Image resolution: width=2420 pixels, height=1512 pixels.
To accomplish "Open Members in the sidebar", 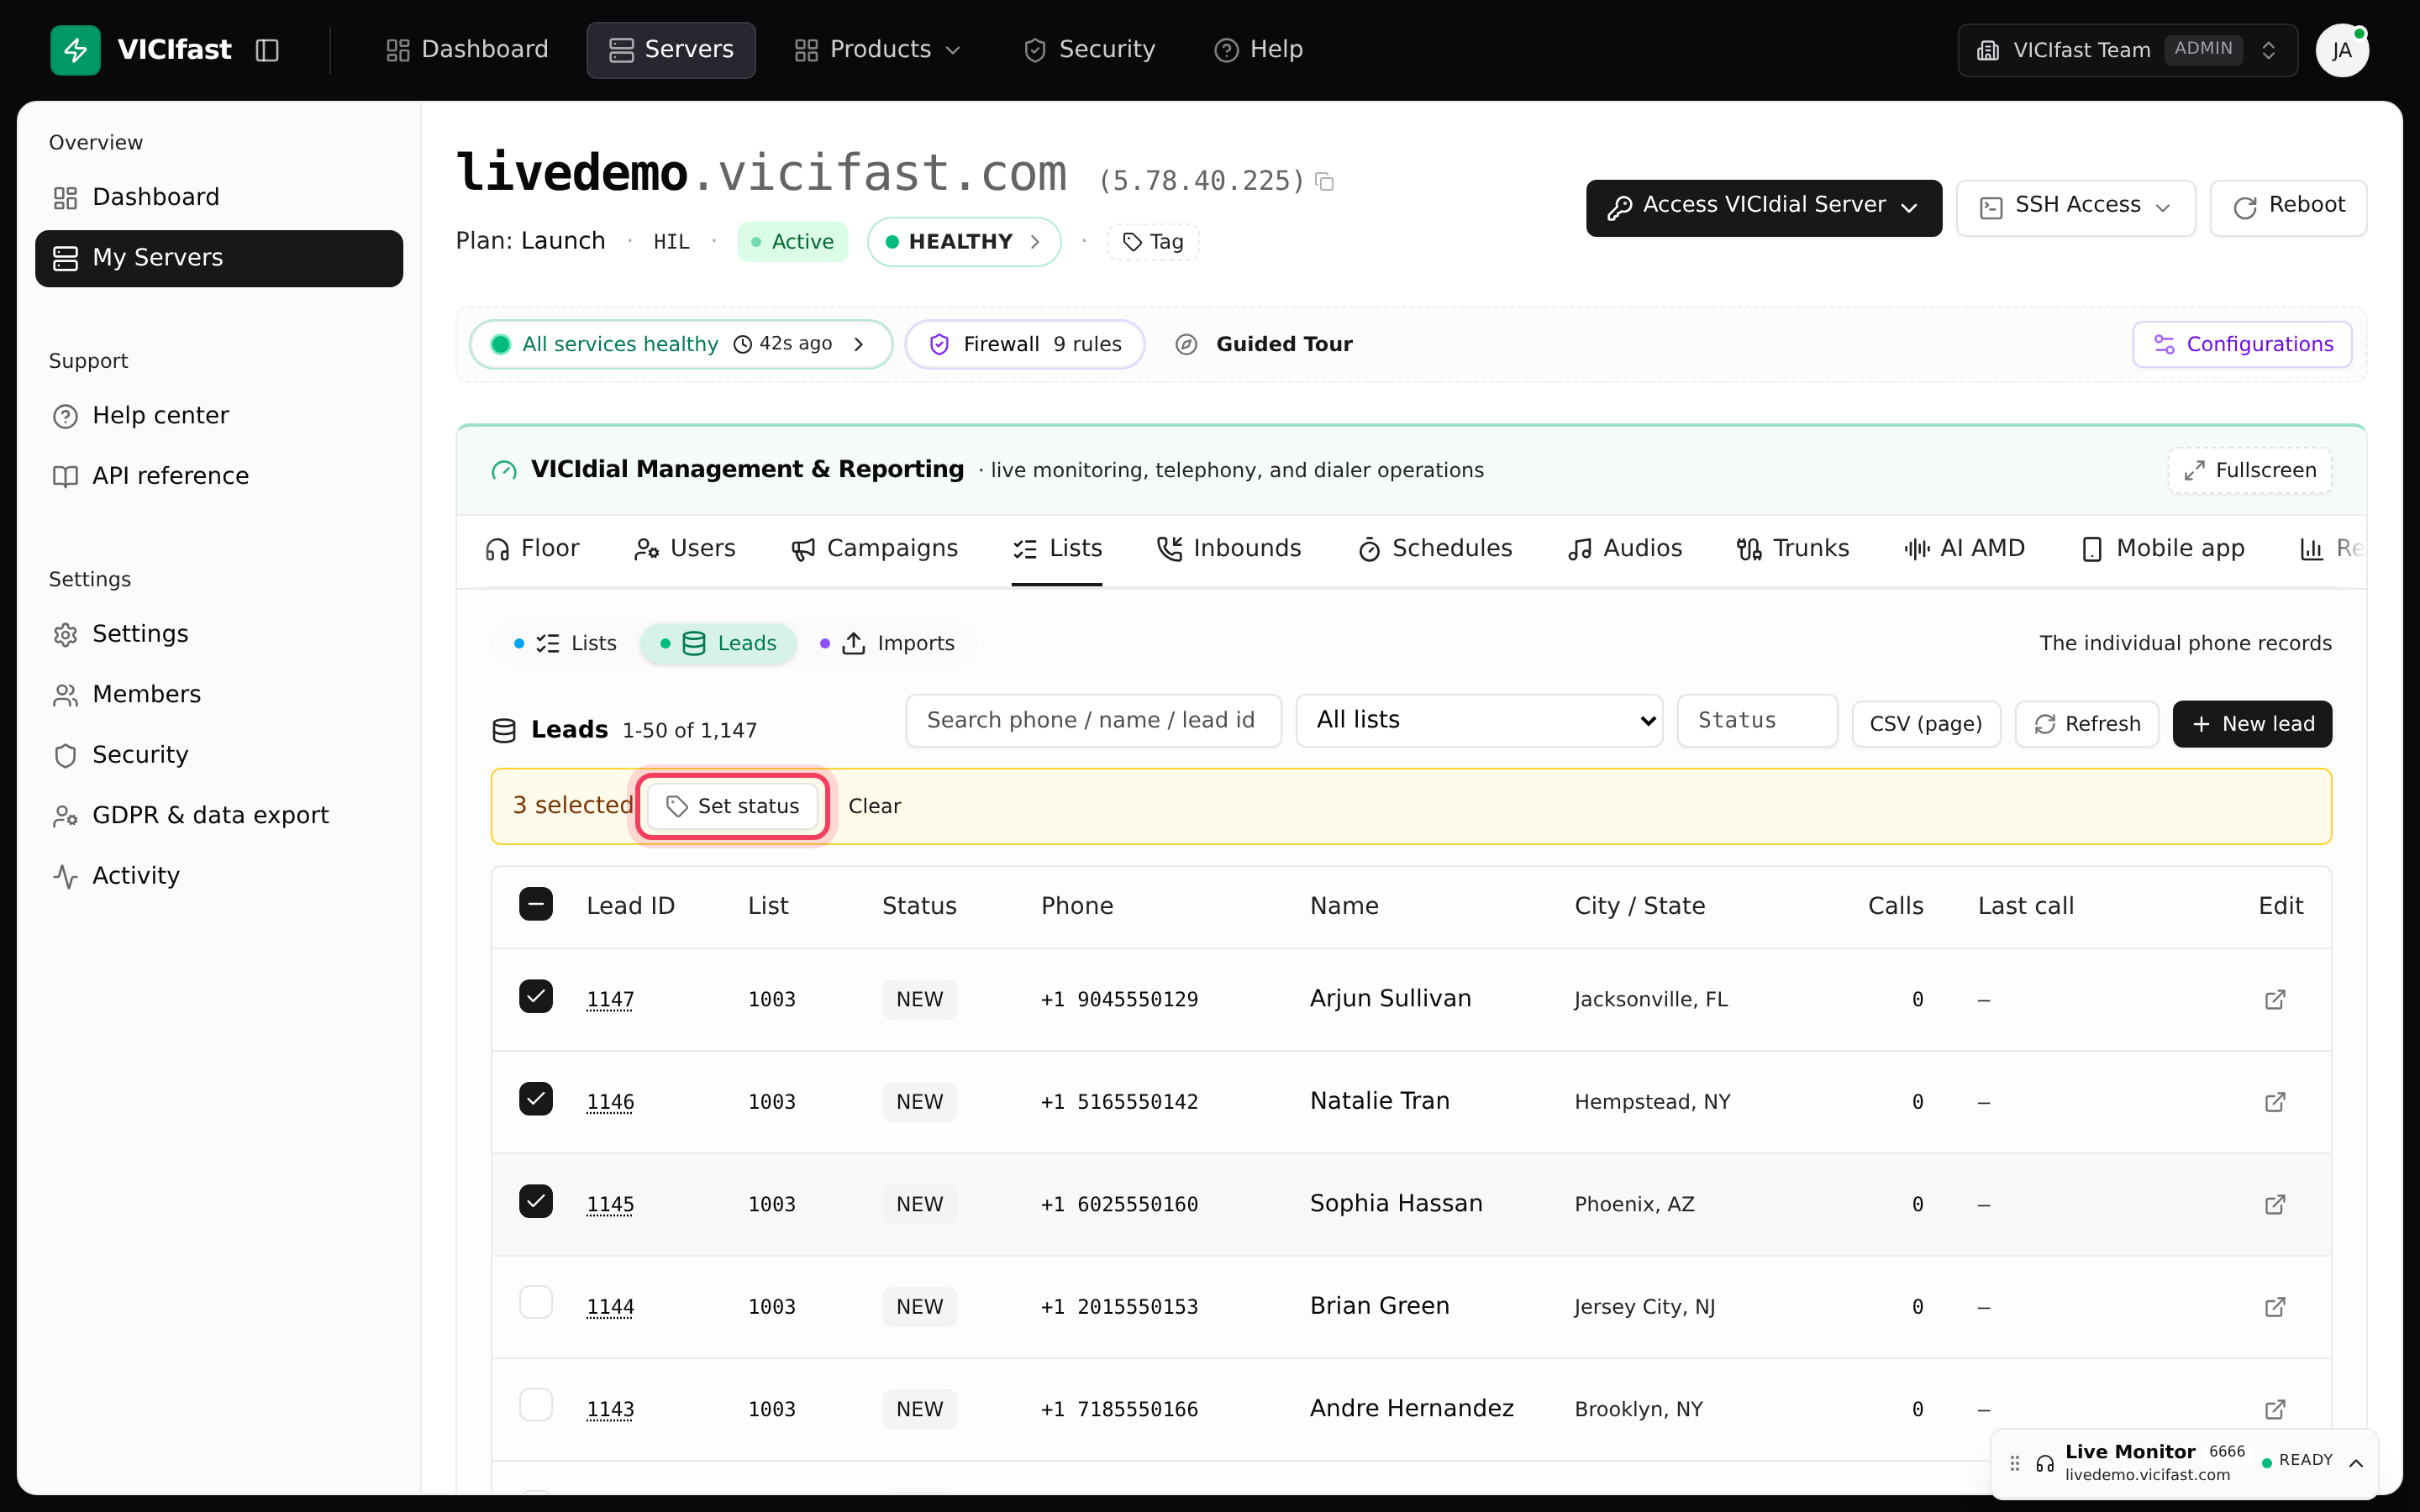I will (x=219, y=694).
